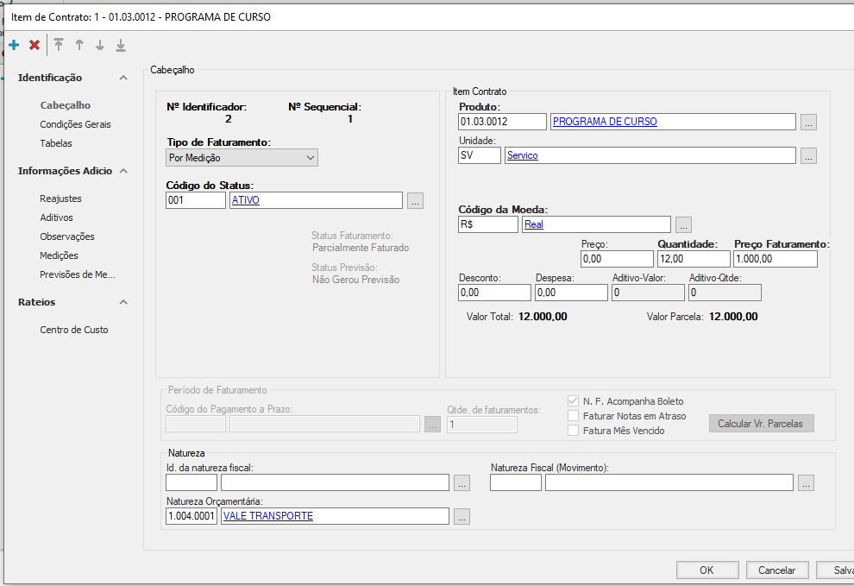Viewport: 854px width, 586px height.
Task: Go to last record arrow icon
Action: click(121, 45)
